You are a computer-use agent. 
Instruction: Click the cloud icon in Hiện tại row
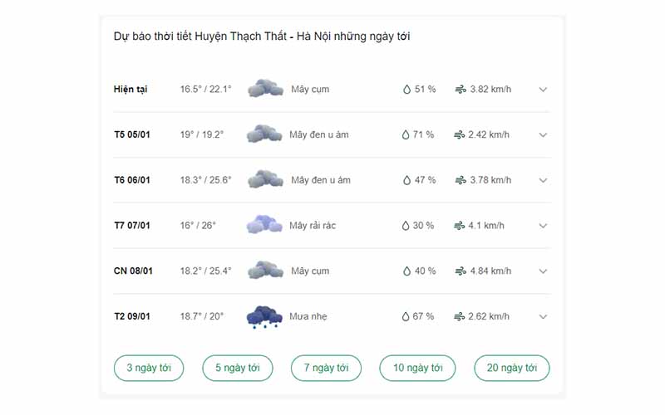coord(265,89)
